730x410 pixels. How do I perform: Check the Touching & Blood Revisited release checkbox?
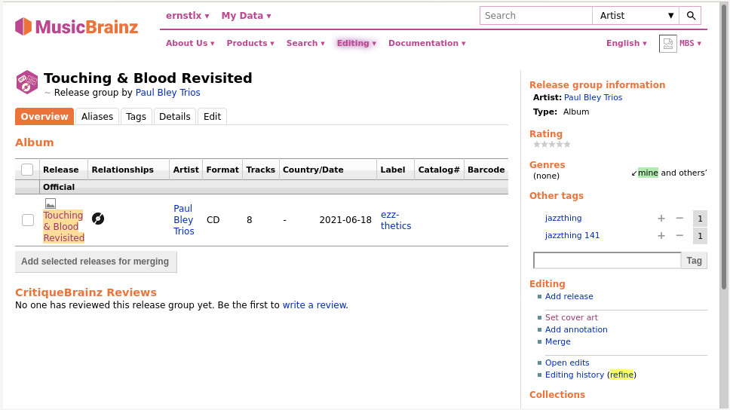click(28, 219)
